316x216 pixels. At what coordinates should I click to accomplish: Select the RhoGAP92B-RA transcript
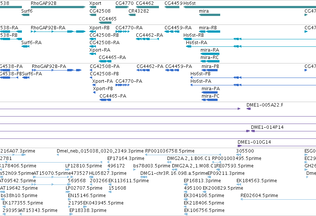pos(58,32)
